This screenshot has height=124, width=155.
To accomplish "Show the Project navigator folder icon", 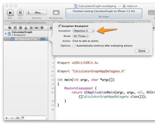I will [x=10, y=28].
